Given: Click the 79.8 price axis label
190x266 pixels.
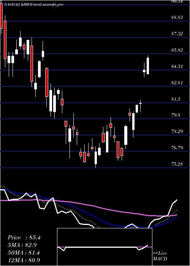Looking at the screenshot, I should 176,115.
